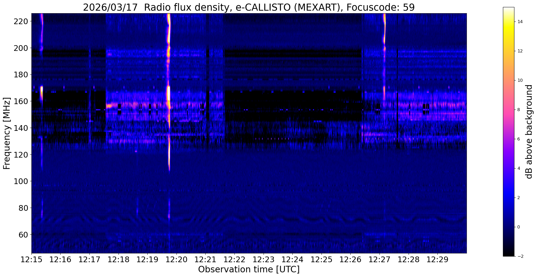Click the 'dB above background' colorbar label
Viewport: 537px width, 277px height.
pyautogui.click(x=529, y=132)
